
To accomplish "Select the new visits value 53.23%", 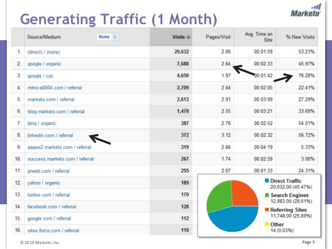I will 306,52.
